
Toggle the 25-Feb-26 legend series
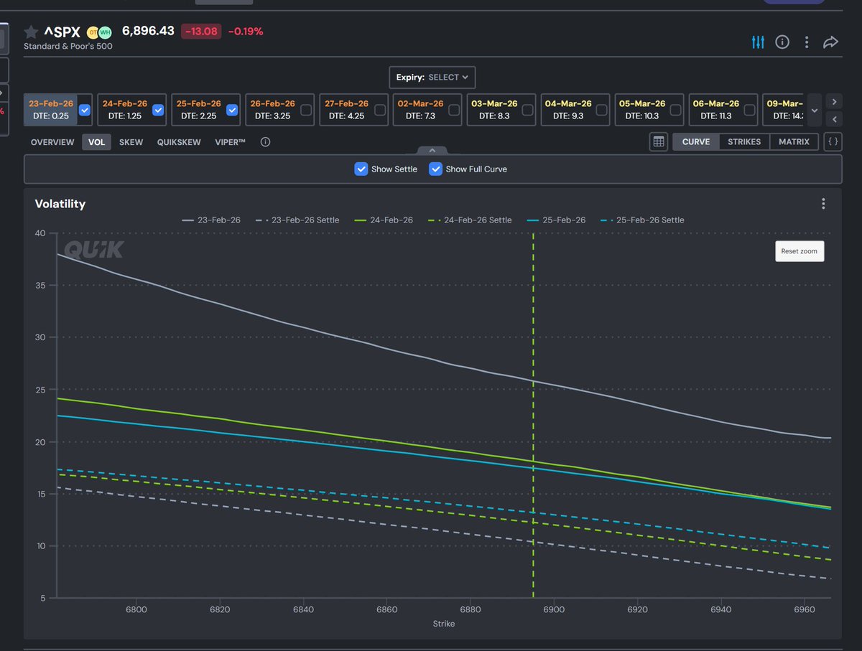555,220
